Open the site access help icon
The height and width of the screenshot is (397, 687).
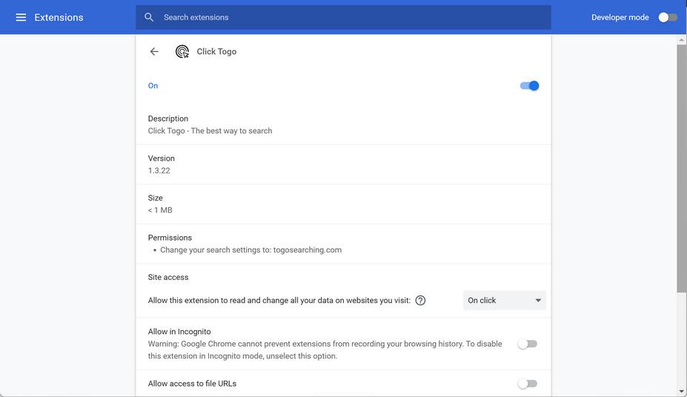click(420, 300)
